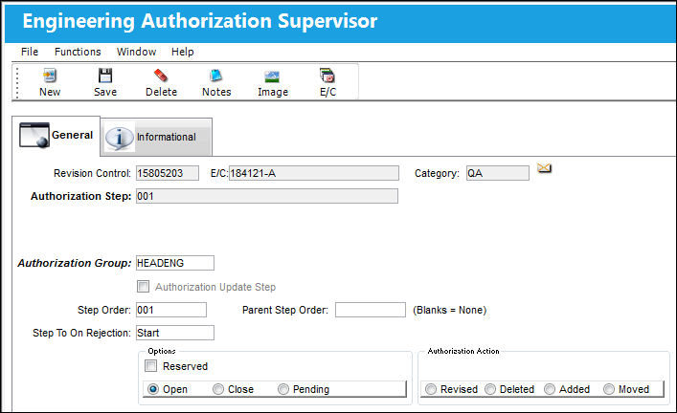This screenshot has height=413, width=677.
Task: Select the Moved authorization action
Action: (x=609, y=389)
